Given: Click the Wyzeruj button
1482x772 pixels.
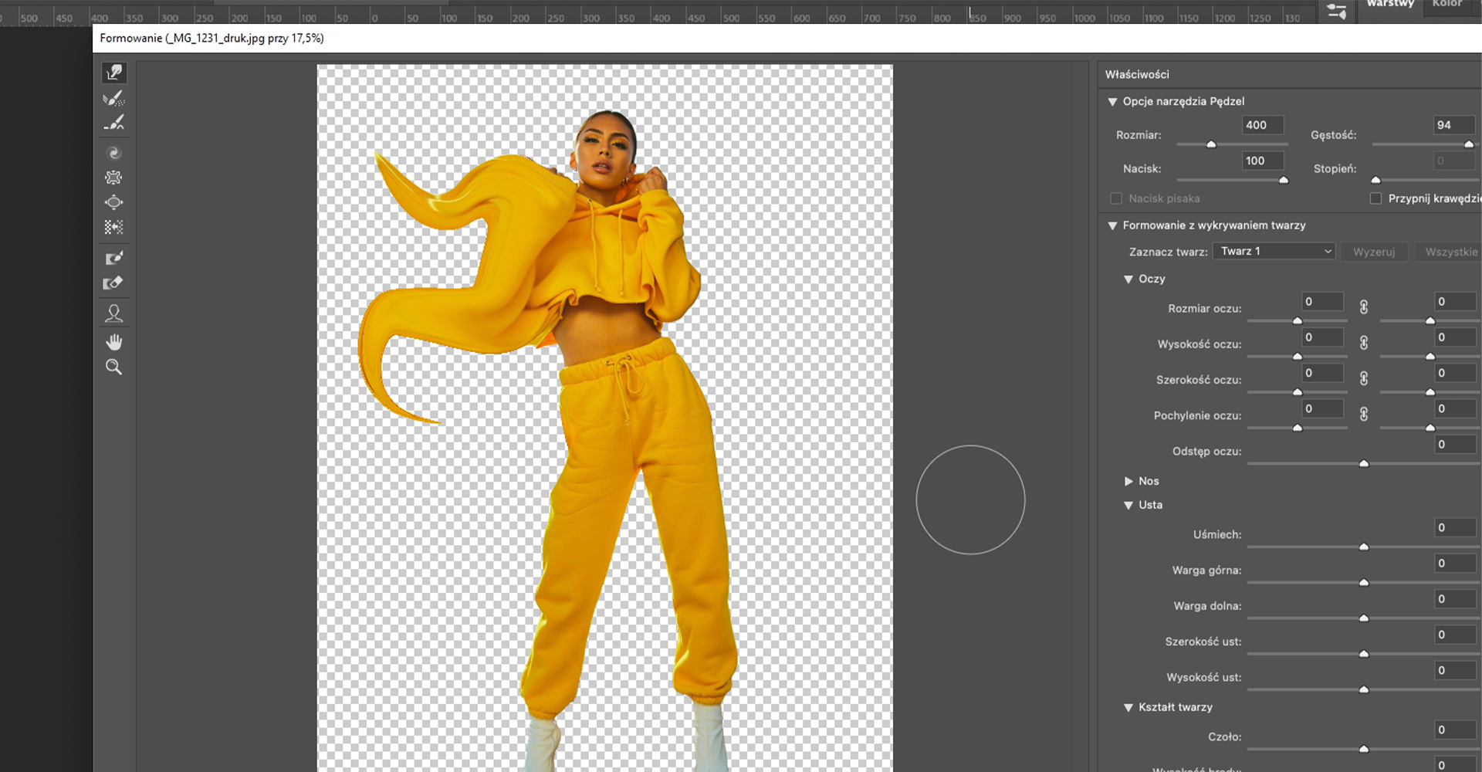Looking at the screenshot, I should pyautogui.click(x=1374, y=252).
